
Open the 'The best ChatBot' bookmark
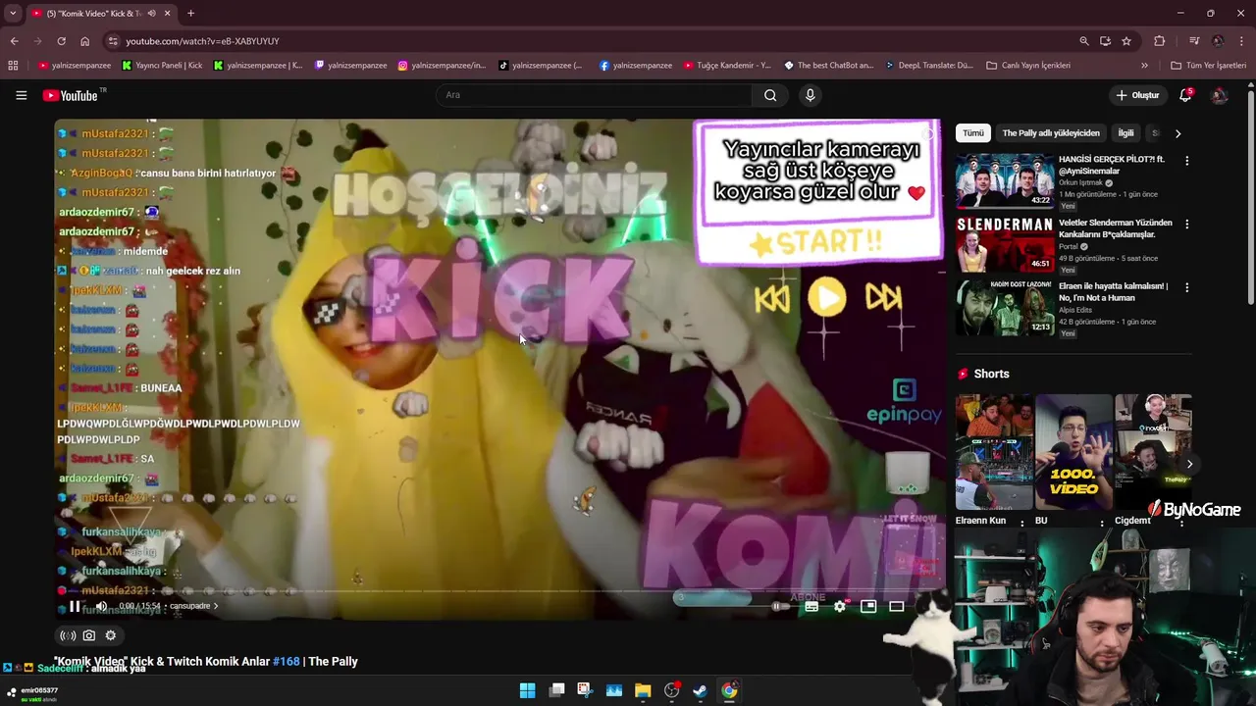(x=829, y=66)
